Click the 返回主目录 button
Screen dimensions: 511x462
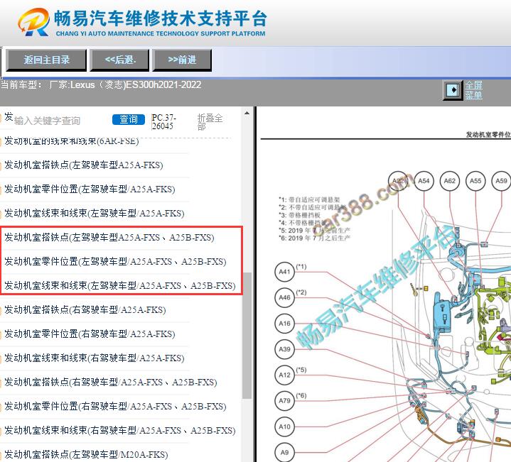pos(46,60)
